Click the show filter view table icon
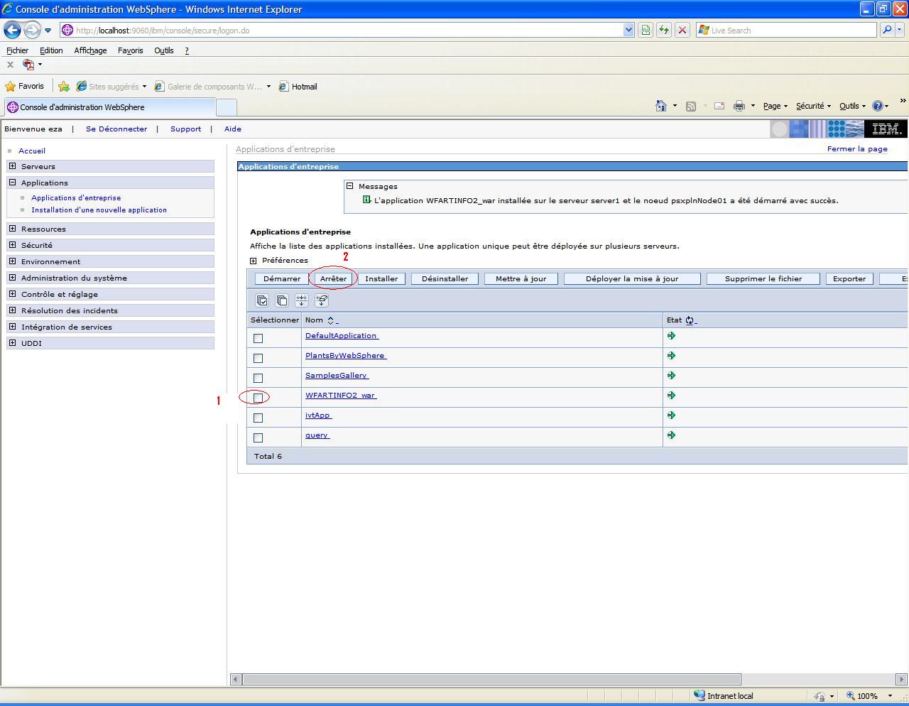 tap(302, 300)
